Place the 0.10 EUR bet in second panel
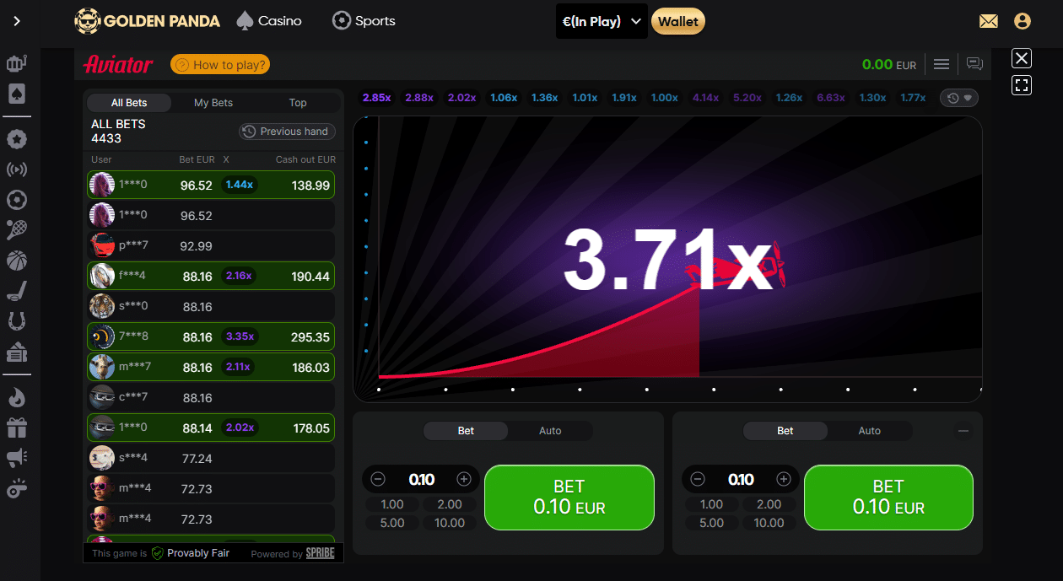1063x581 pixels. tap(888, 498)
